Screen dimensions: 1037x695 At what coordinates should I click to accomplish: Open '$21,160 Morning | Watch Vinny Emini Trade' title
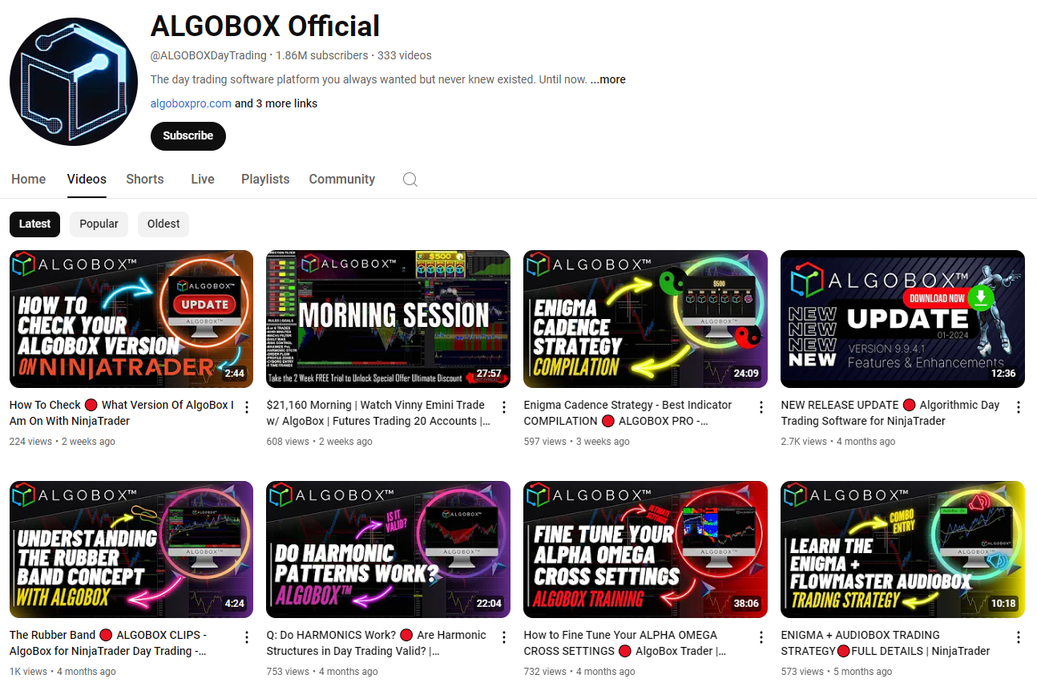click(x=378, y=413)
